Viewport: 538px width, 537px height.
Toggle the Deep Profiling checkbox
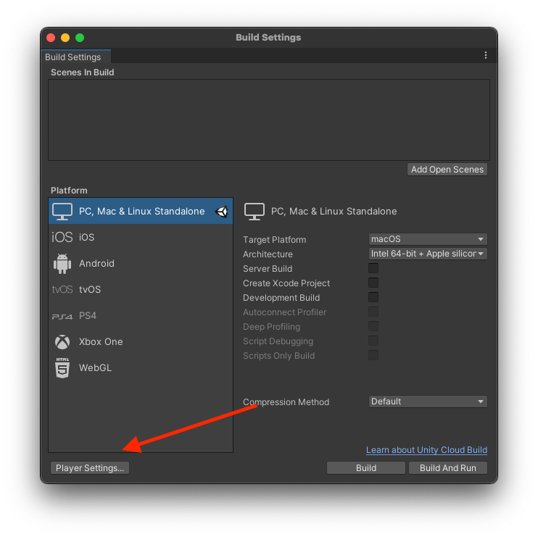(x=373, y=326)
